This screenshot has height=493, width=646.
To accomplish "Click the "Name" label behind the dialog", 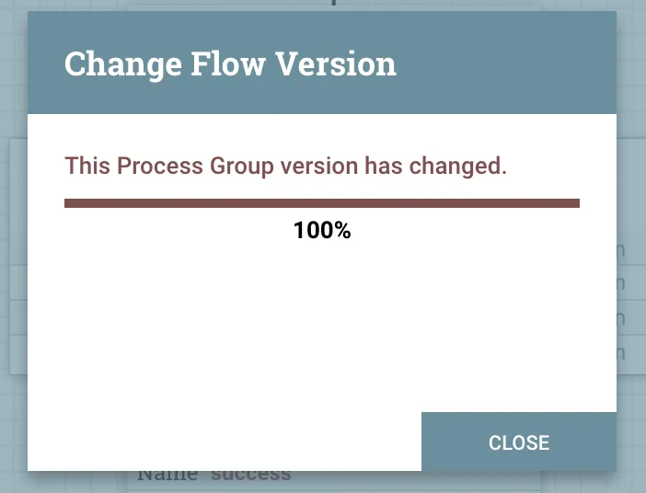I will click(167, 476).
